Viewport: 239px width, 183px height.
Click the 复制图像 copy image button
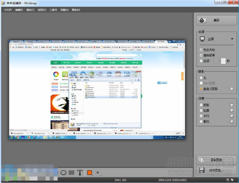tap(216, 160)
